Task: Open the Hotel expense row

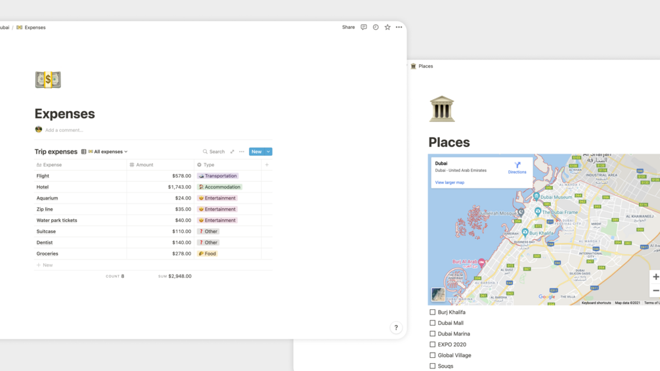Action: click(43, 186)
